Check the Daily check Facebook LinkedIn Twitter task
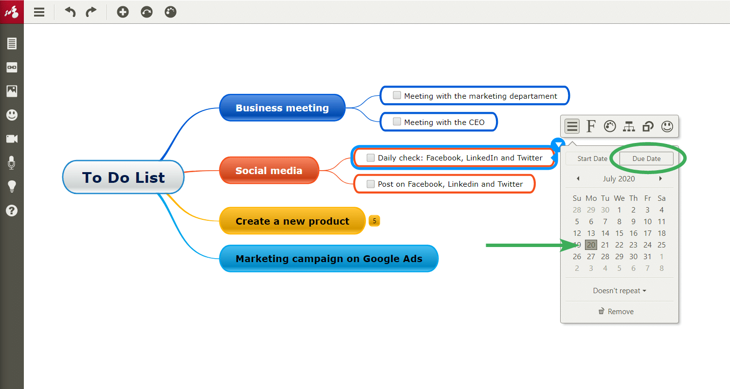Image resolution: width=730 pixels, height=389 pixels. [370, 158]
